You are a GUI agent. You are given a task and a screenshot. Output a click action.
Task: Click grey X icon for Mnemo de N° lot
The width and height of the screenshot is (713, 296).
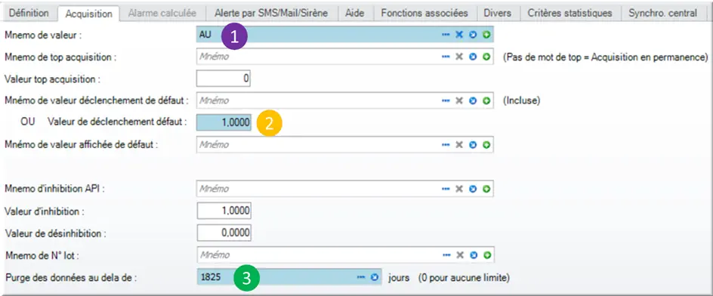459,255
